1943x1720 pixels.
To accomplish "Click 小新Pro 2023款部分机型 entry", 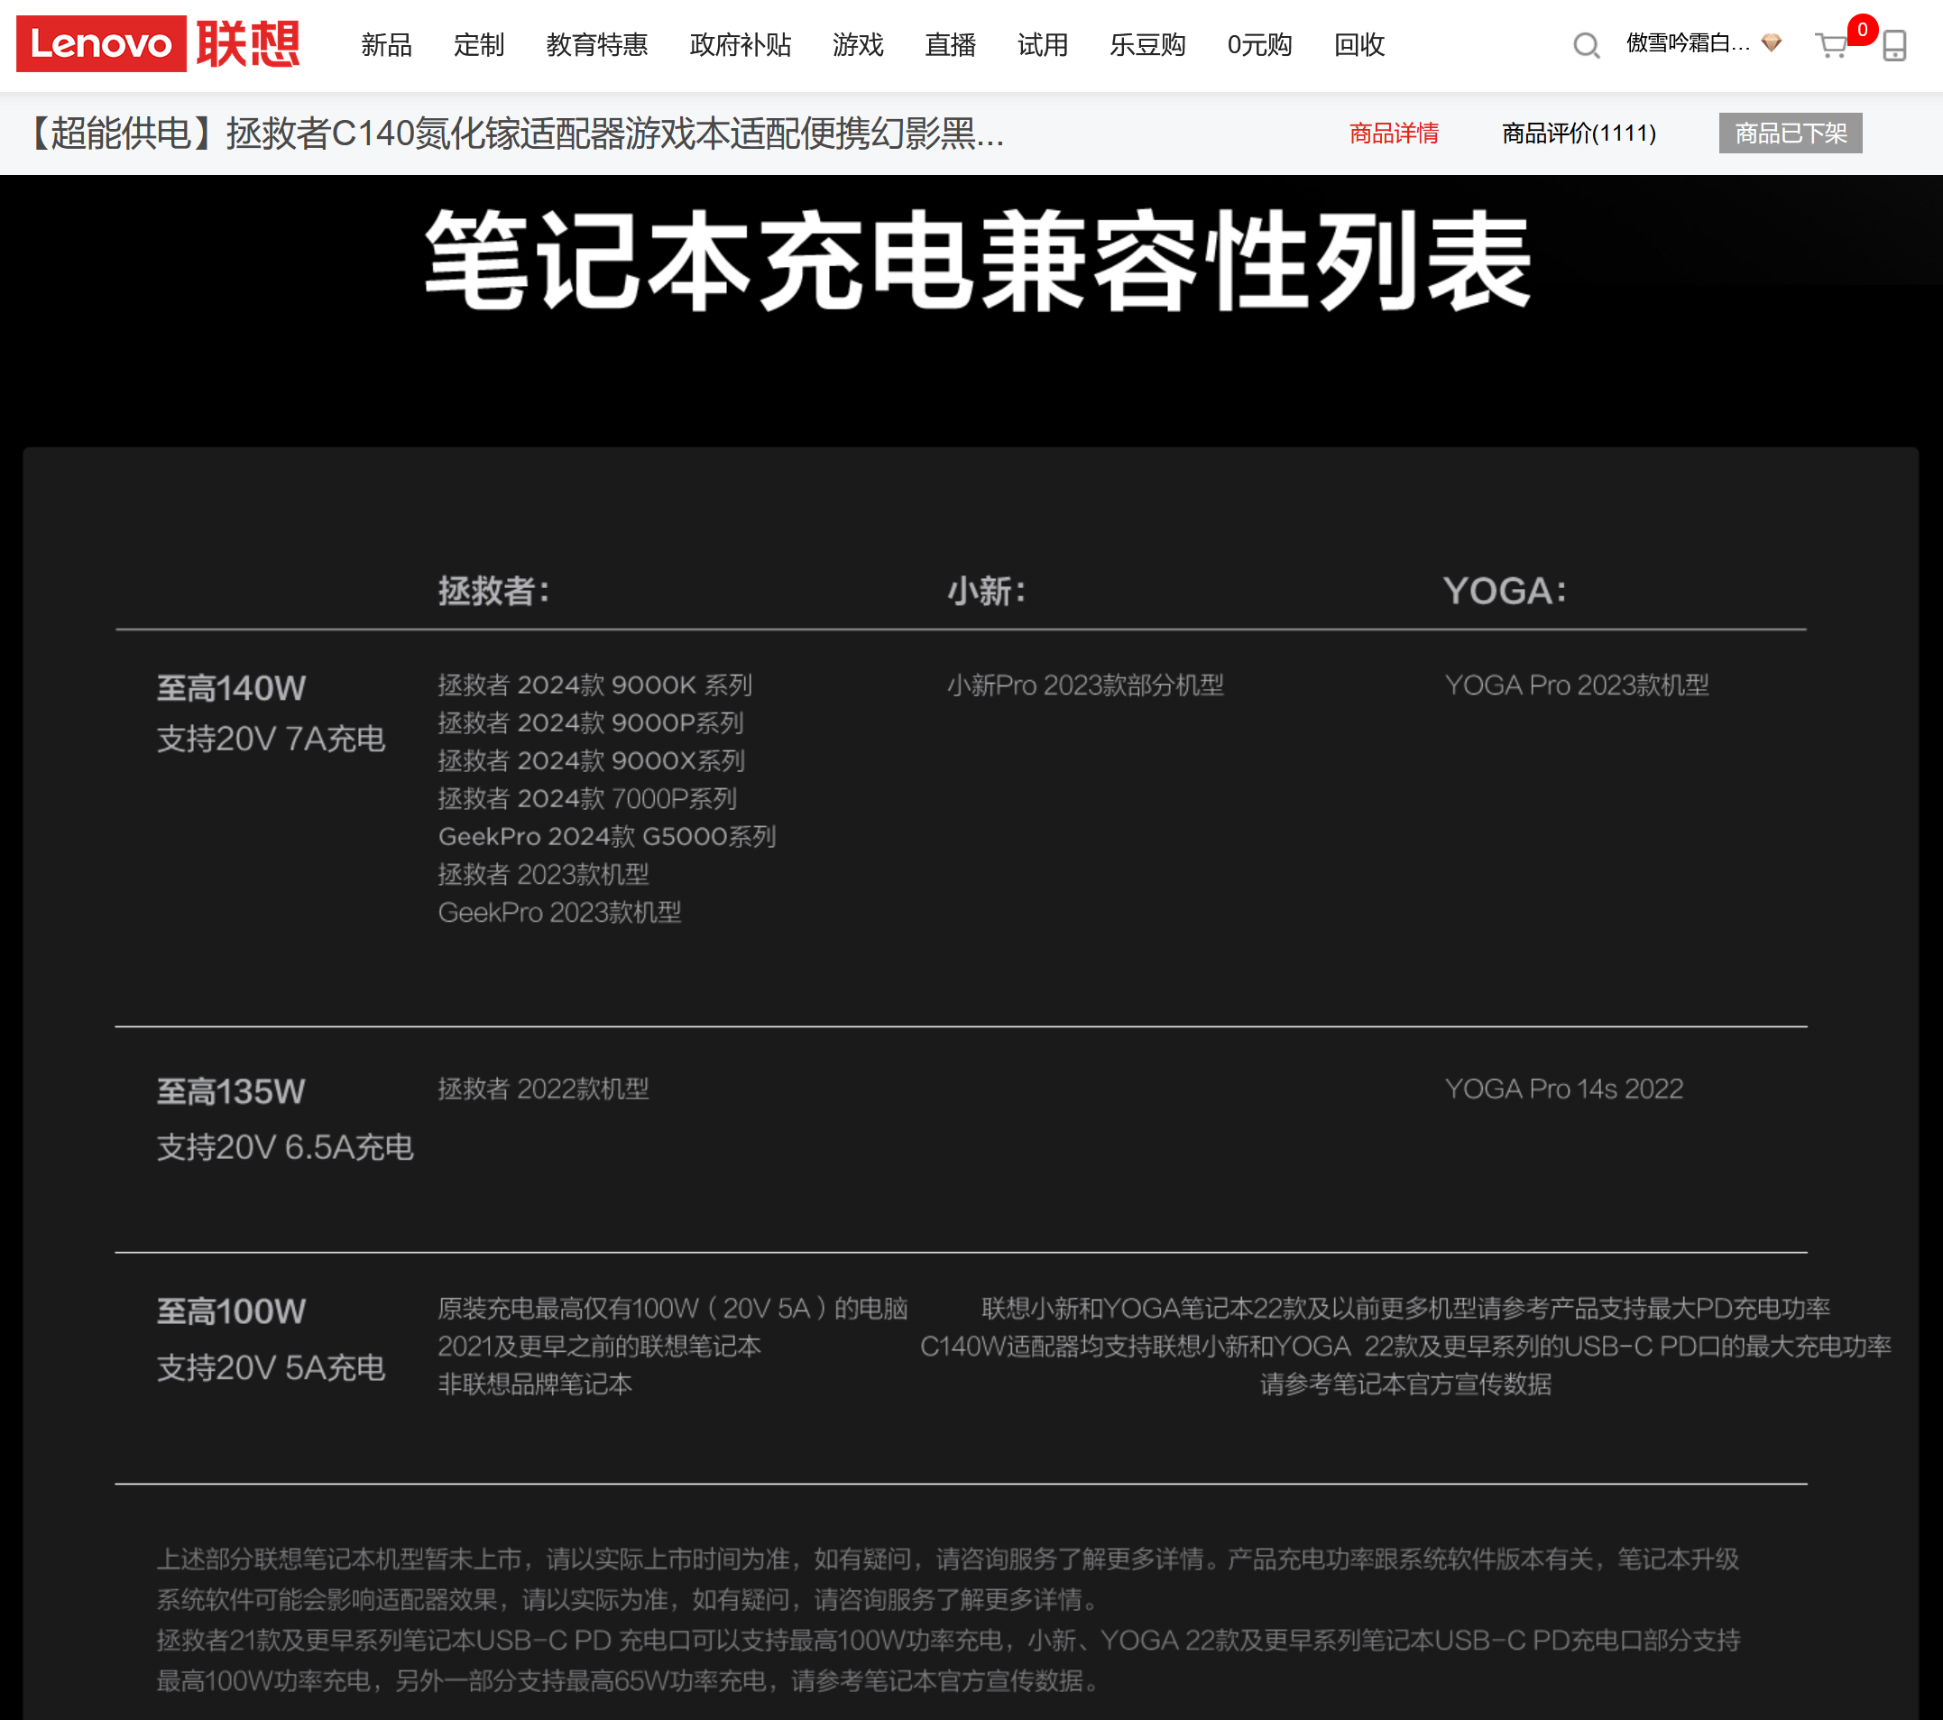I will tap(1085, 685).
